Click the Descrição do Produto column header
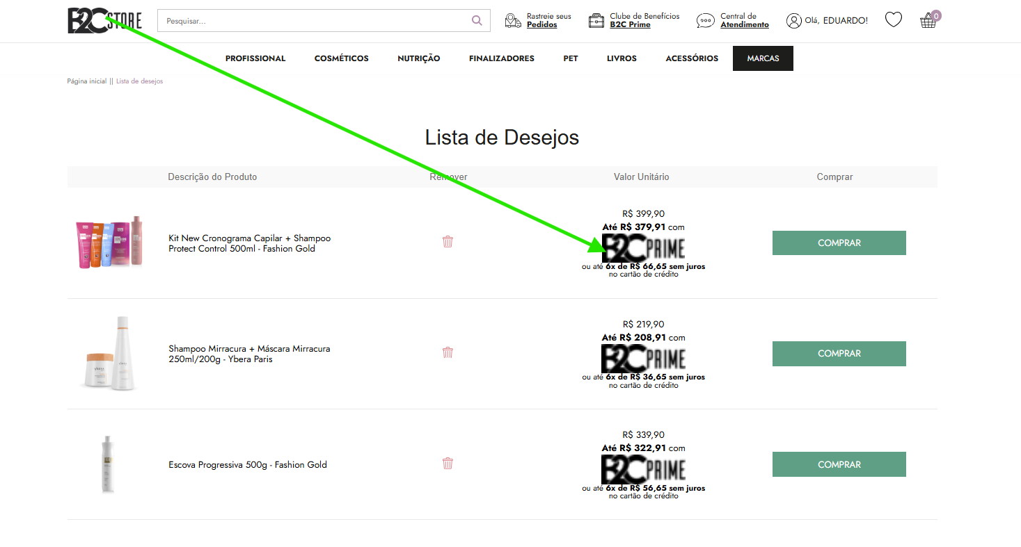1021x547 pixels. click(x=212, y=177)
